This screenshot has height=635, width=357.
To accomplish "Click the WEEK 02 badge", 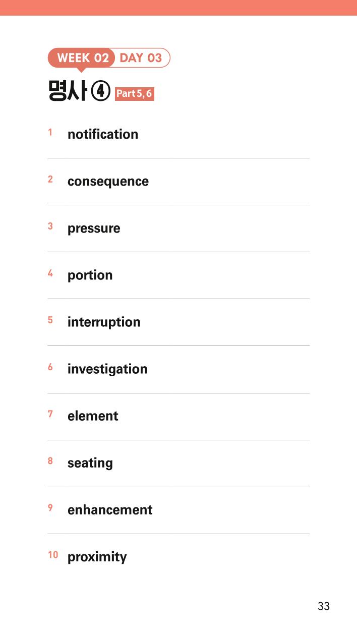I will click(81, 58).
